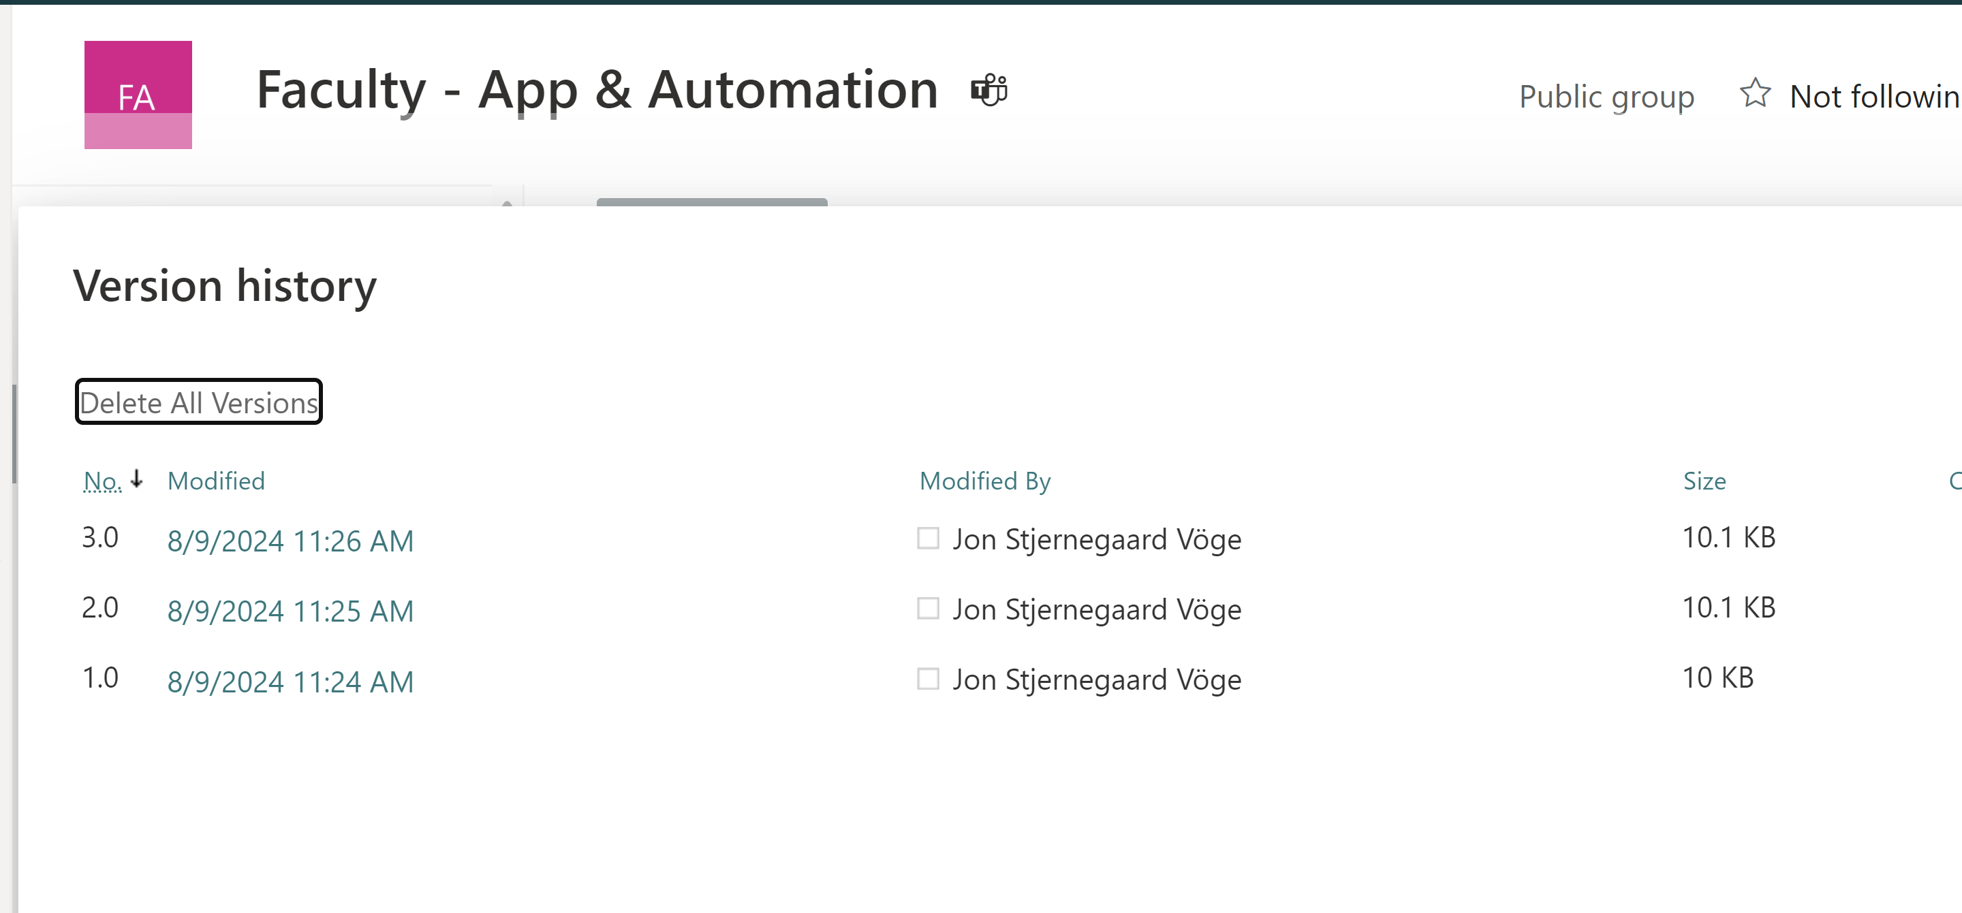This screenshot has width=1962, height=913.
Task: Click the Size column header
Action: click(1704, 480)
